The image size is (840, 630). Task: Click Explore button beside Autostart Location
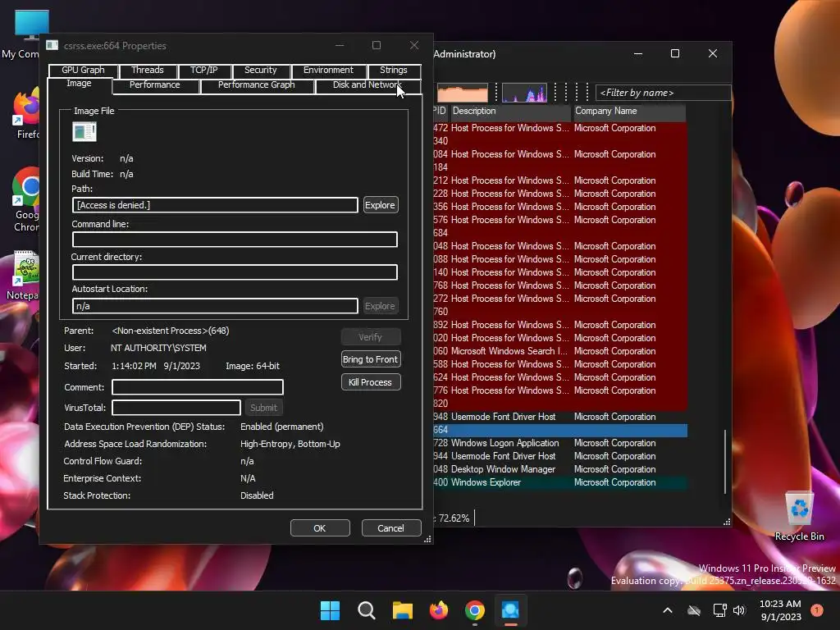[381, 306]
